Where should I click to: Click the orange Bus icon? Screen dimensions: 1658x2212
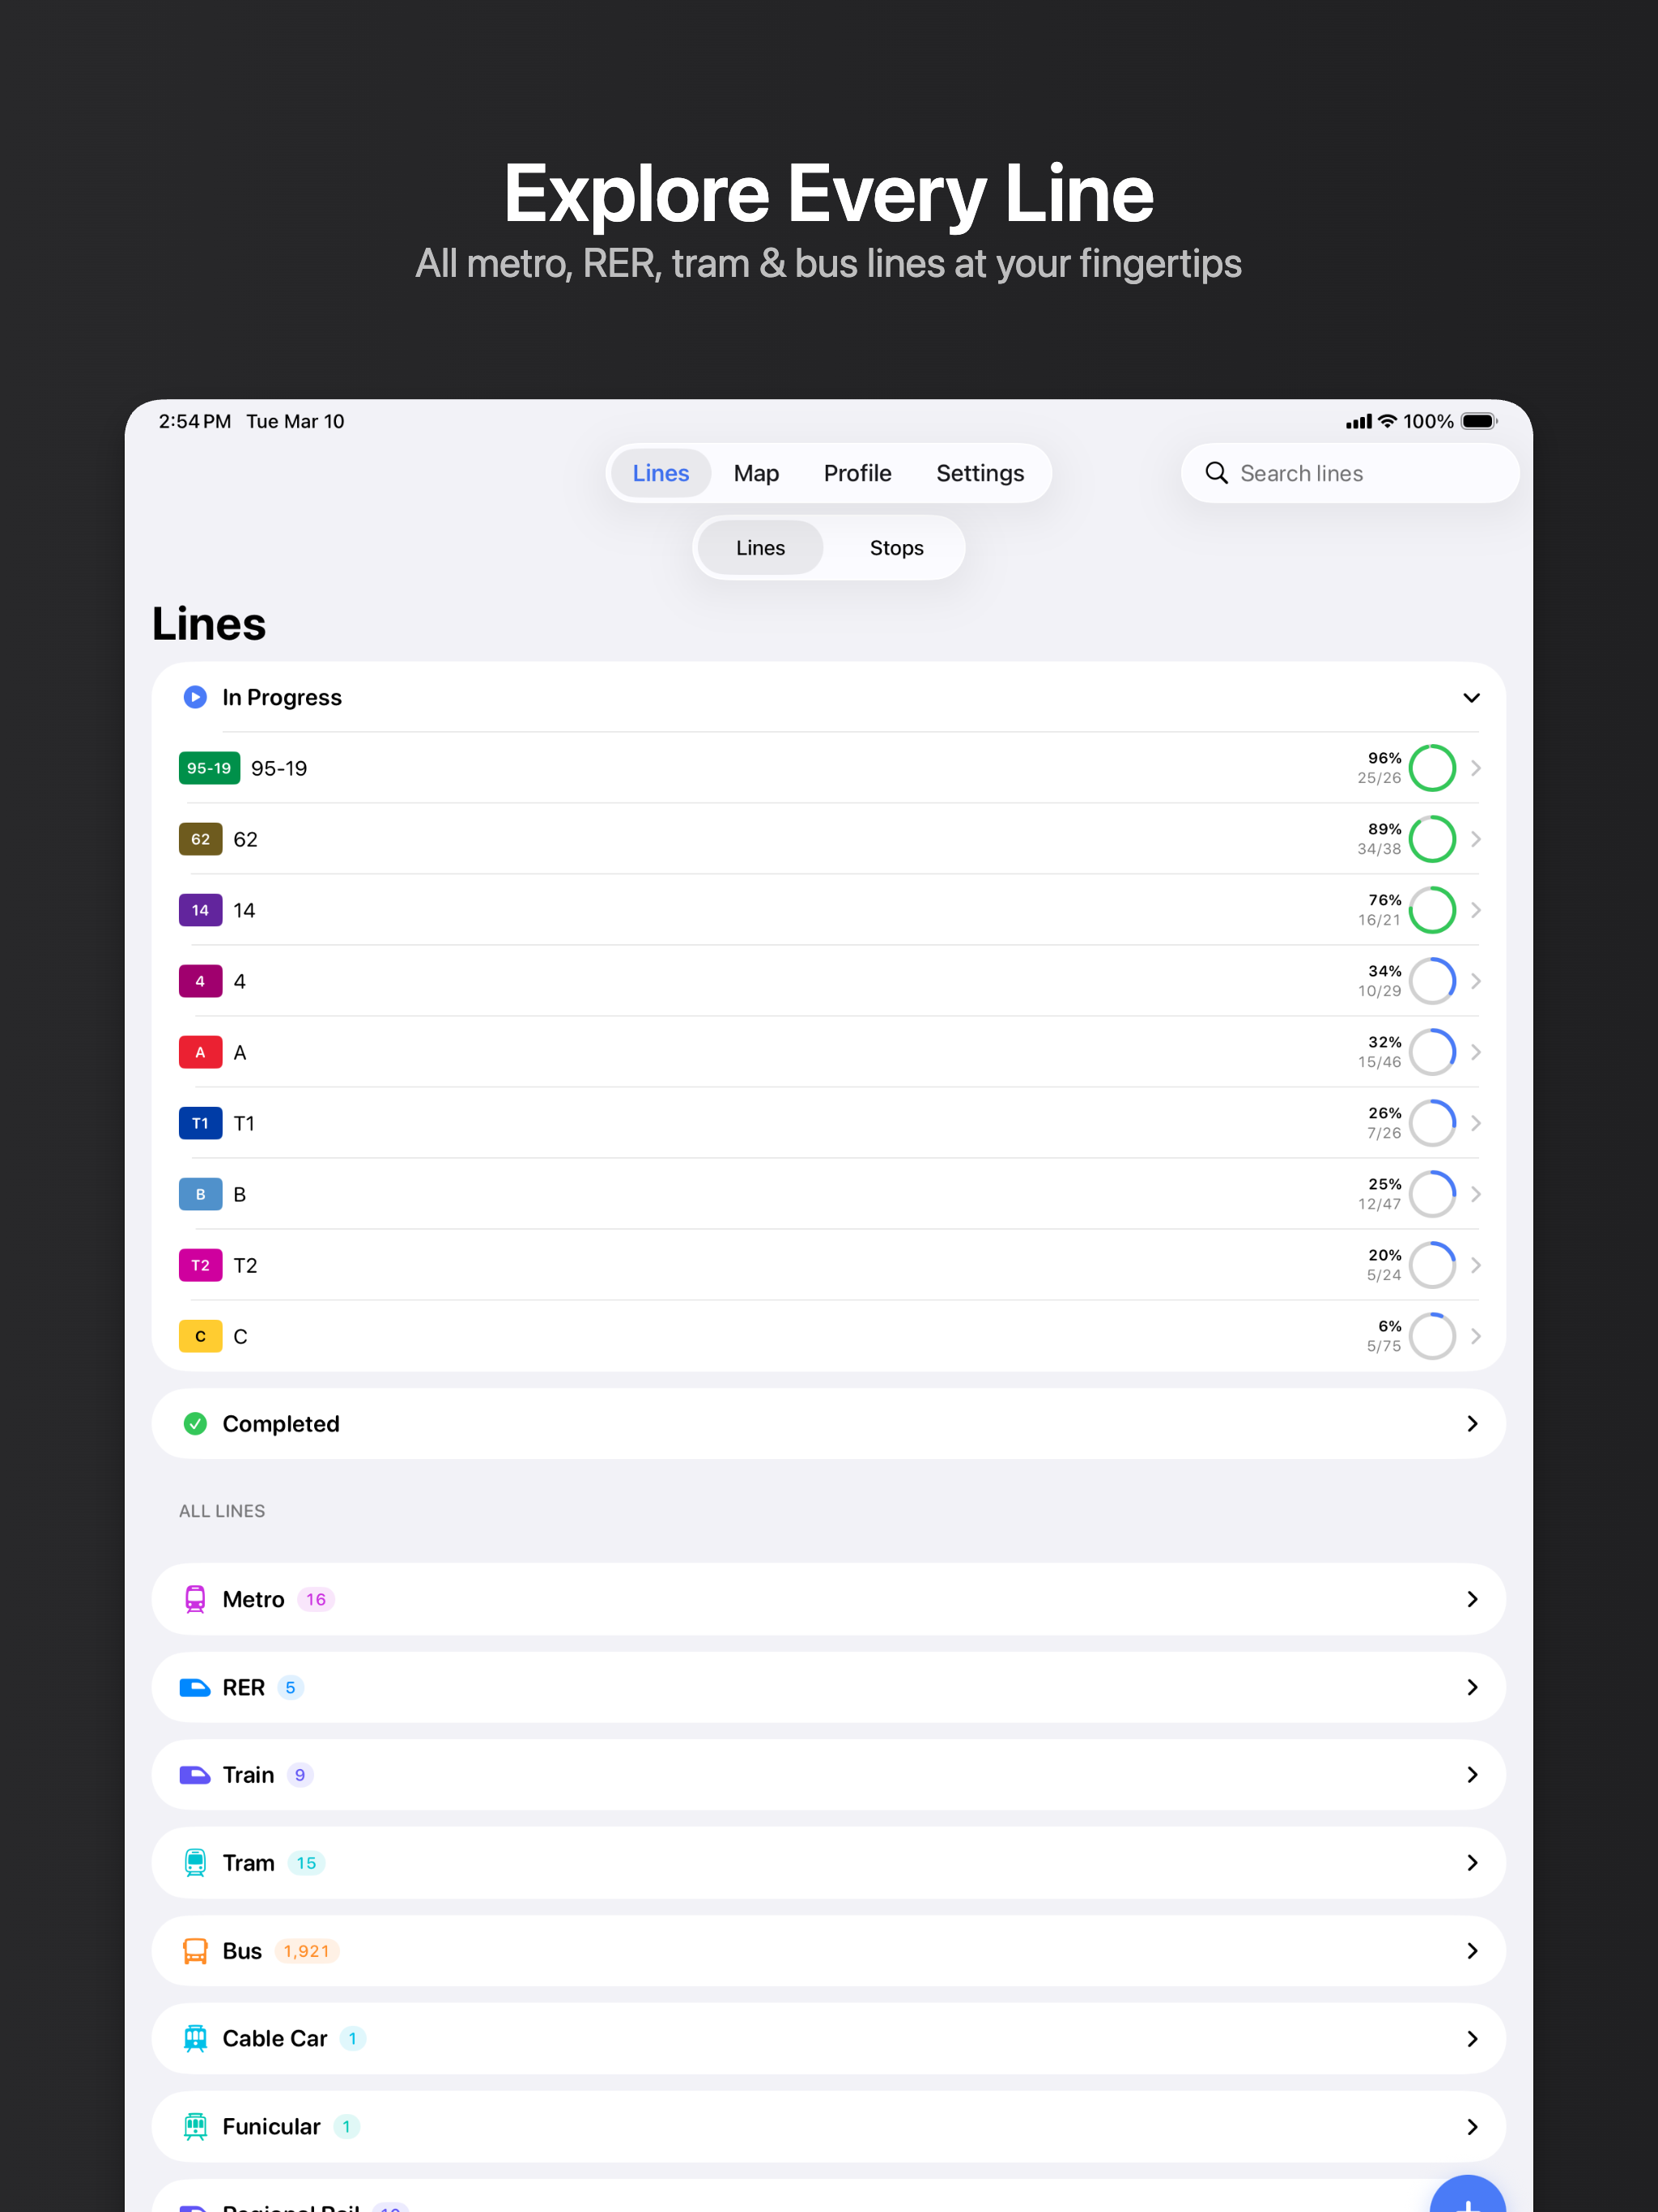195,1950
